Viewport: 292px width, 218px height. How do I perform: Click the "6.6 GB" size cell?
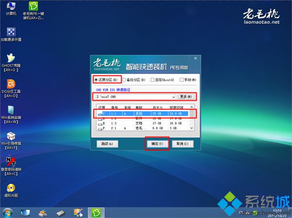point(158,128)
